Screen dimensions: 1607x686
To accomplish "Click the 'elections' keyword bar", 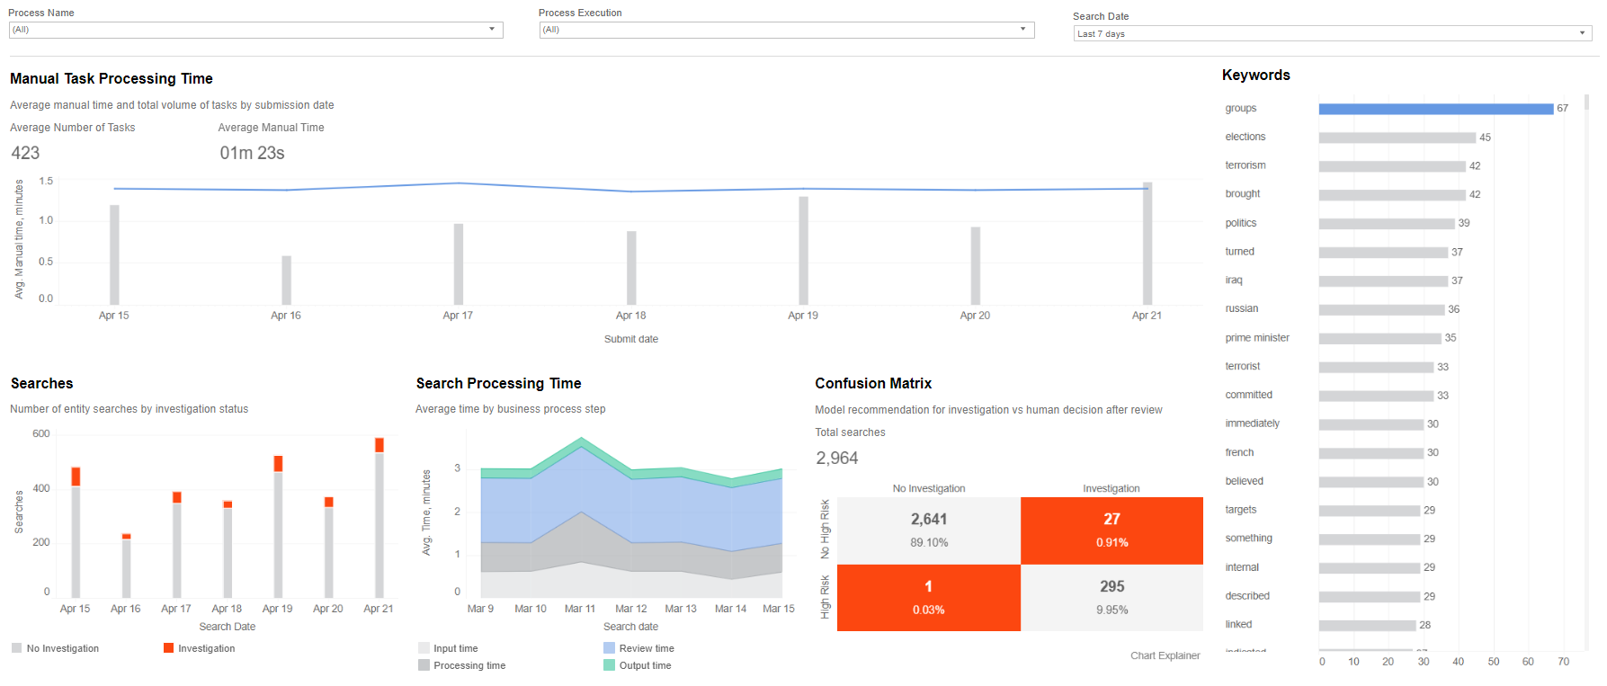I will point(1397,138).
